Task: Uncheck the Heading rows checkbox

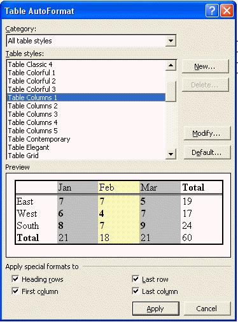Action: pyautogui.click(x=15, y=279)
